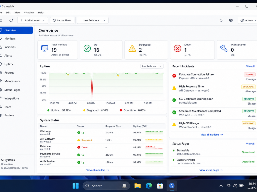The image size is (257, 192).
Task: Click the red Down X icon card
Action: (177, 48)
